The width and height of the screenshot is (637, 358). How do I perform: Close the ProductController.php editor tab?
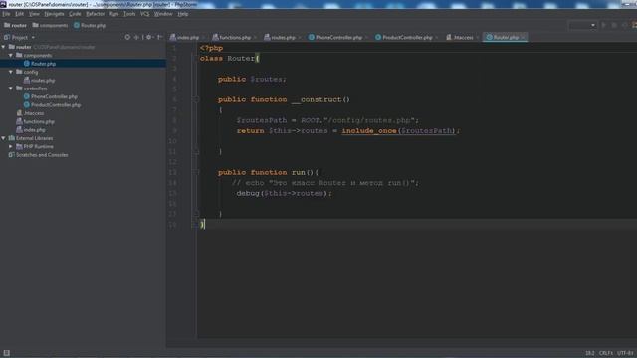coord(437,38)
